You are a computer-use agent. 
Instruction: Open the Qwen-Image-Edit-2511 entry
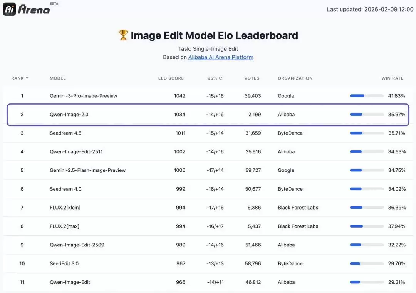coord(76,152)
